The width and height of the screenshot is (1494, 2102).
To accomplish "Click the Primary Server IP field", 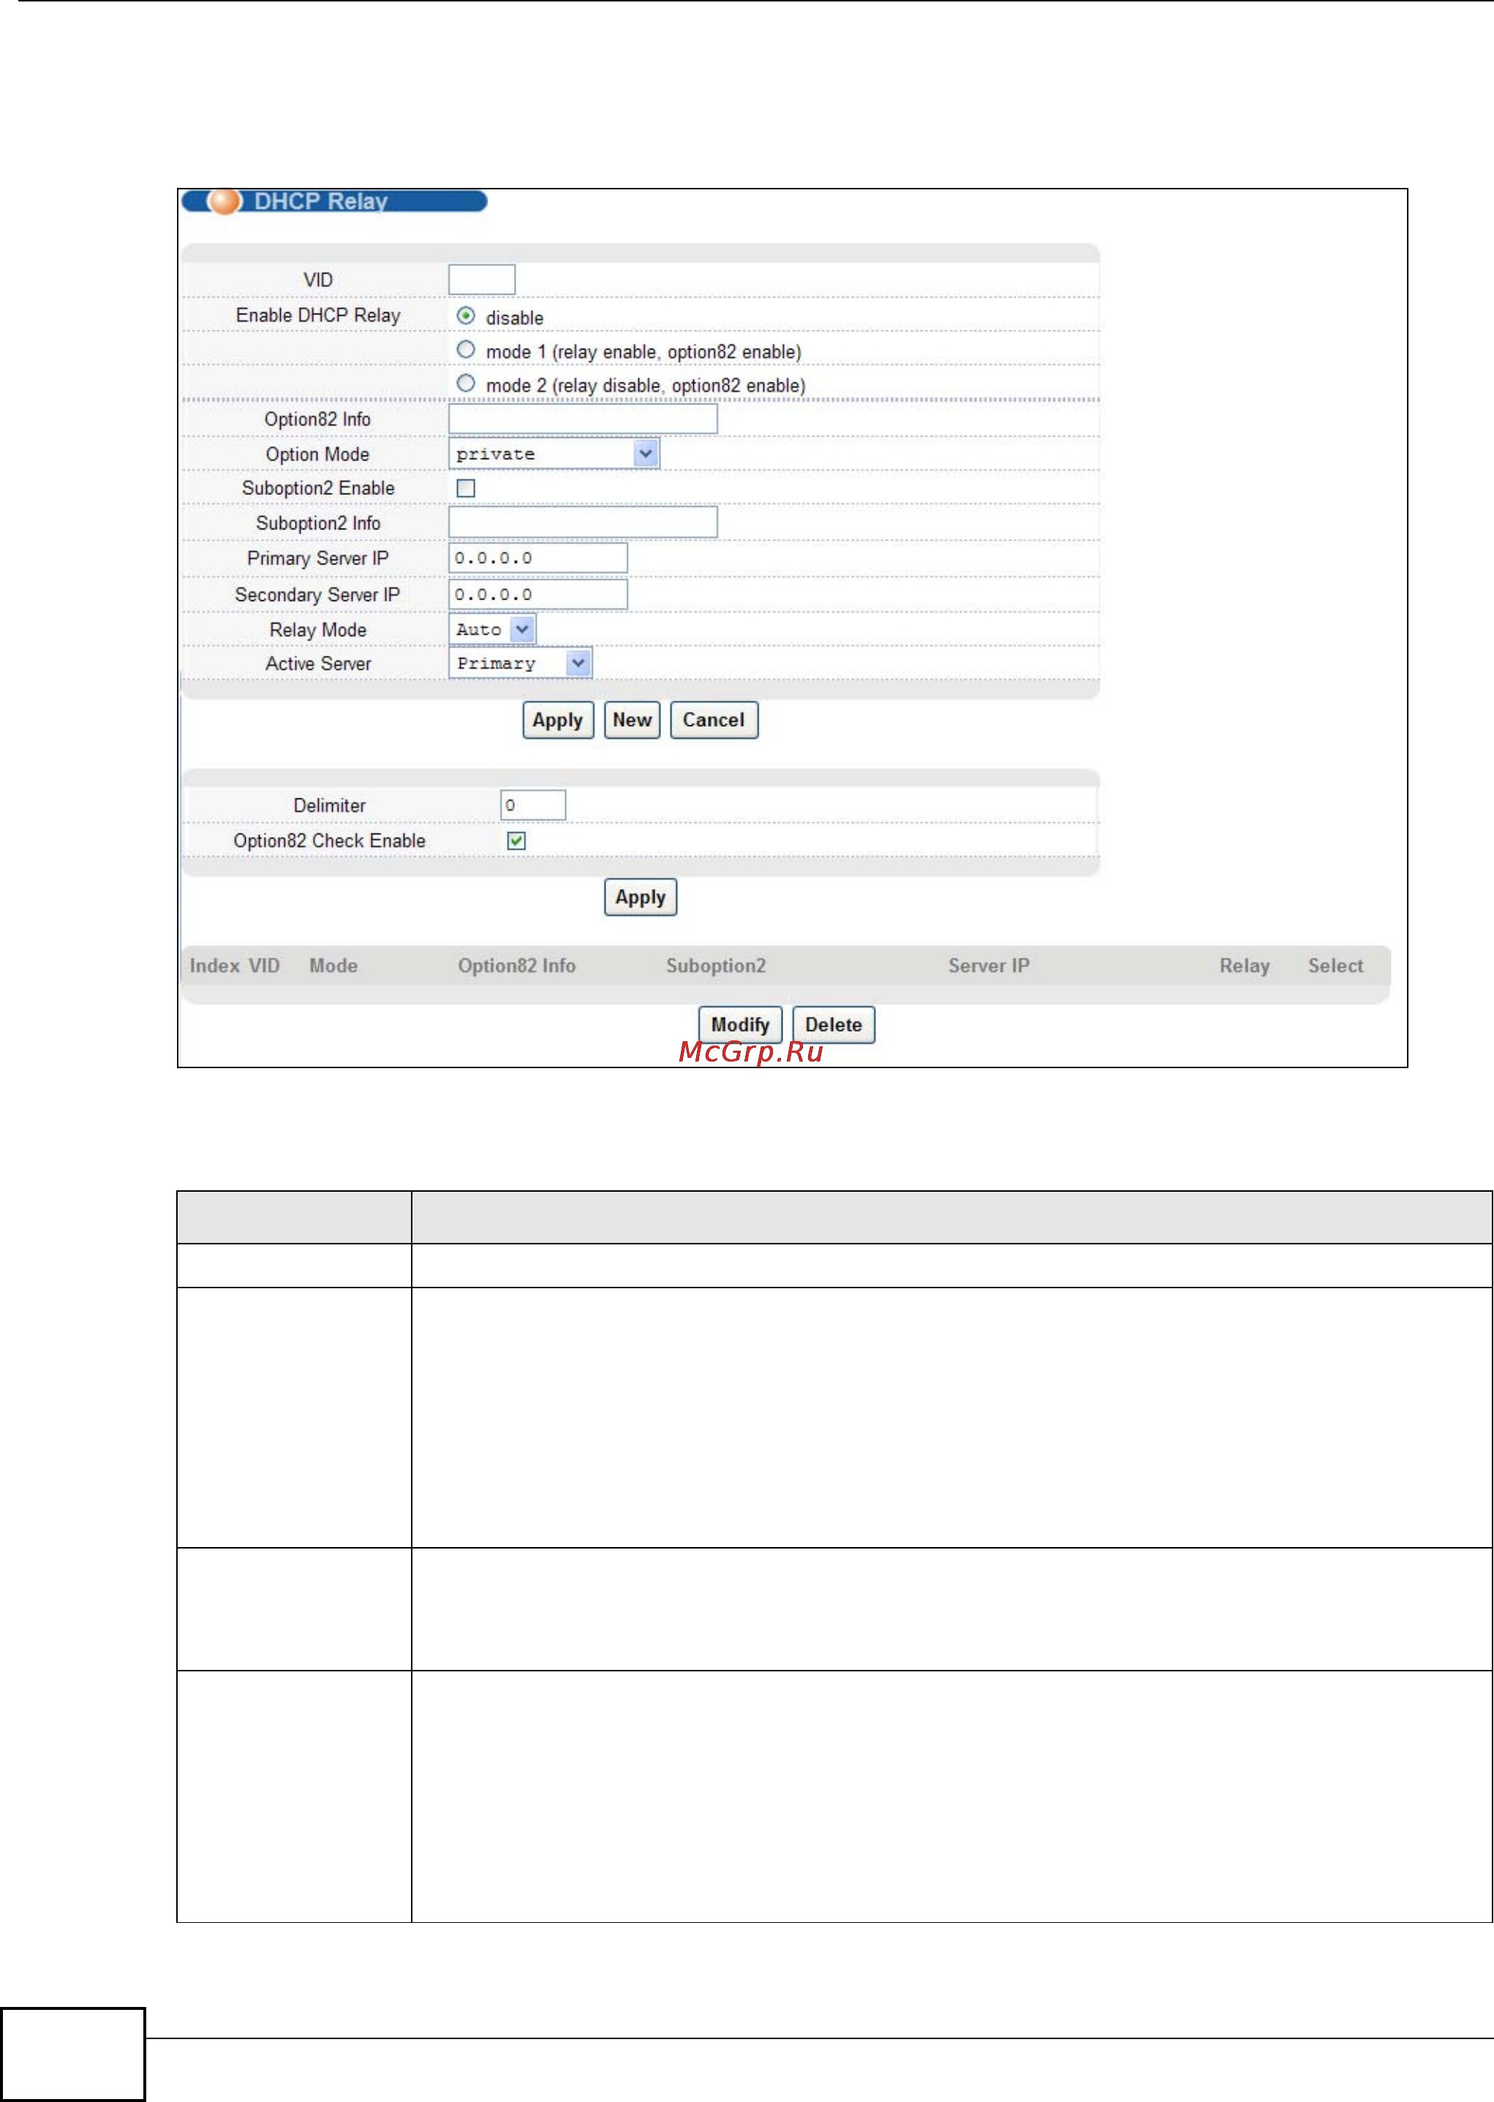I will pos(537,558).
